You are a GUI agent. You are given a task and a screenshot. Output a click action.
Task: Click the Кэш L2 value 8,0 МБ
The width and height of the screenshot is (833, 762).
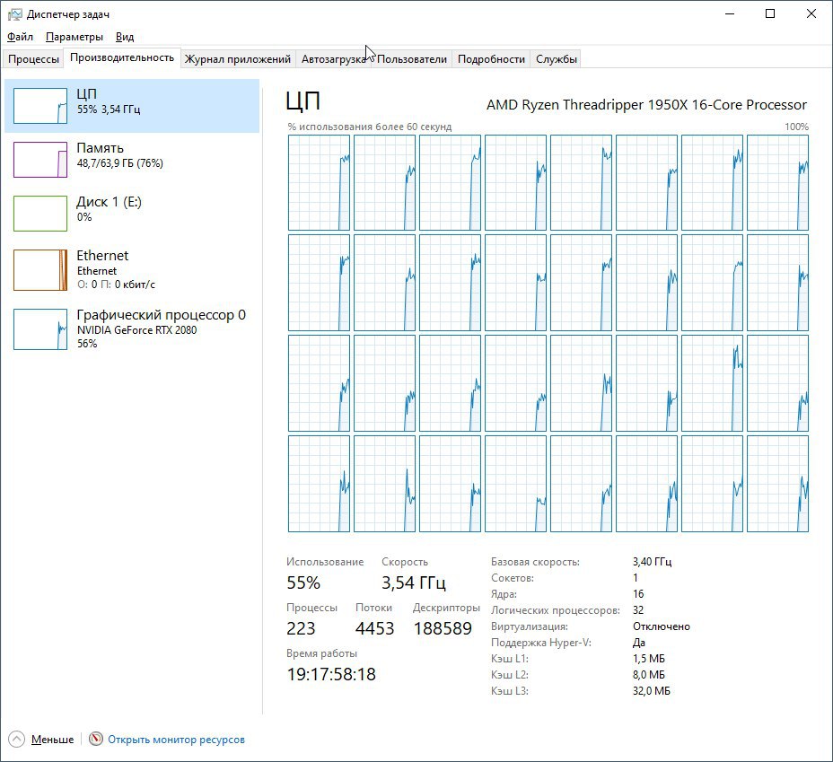click(x=649, y=675)
